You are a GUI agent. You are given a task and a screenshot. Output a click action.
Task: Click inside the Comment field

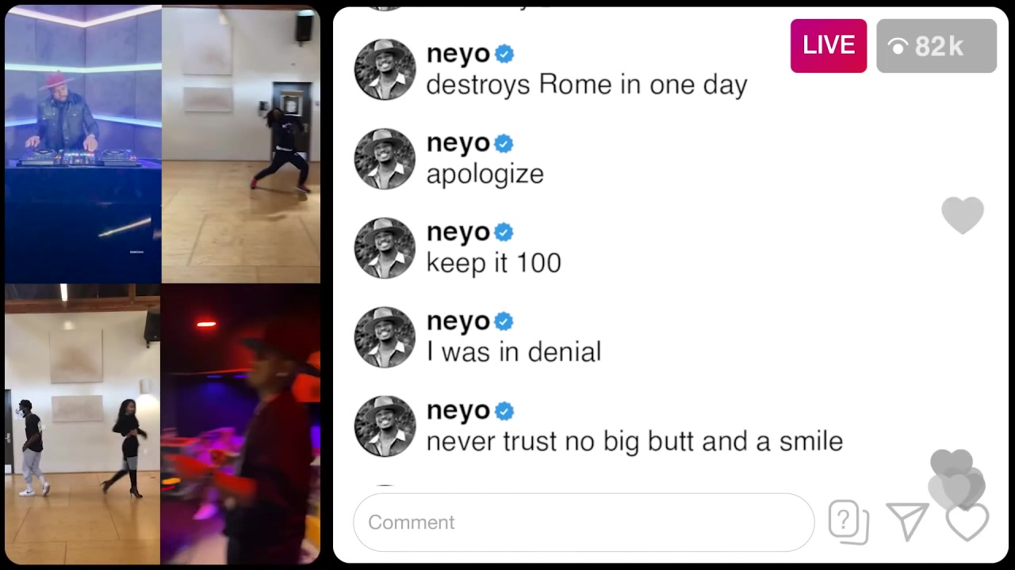[x=584, y=522]
